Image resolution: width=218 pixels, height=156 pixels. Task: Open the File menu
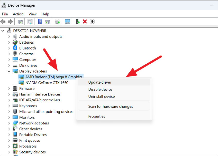pyautogui.click(x=5, y=14)
